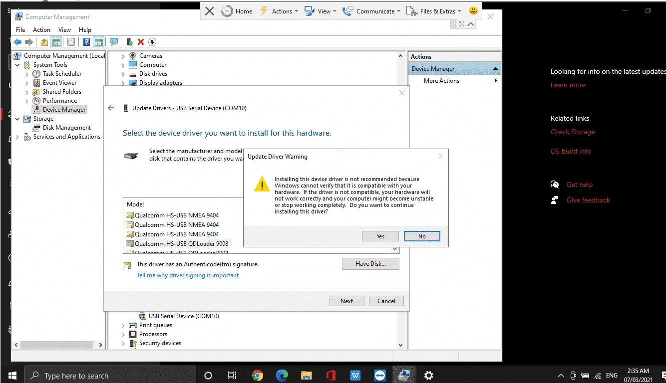
Task: Select Performance in the left tree
Action: click(60, 101)
